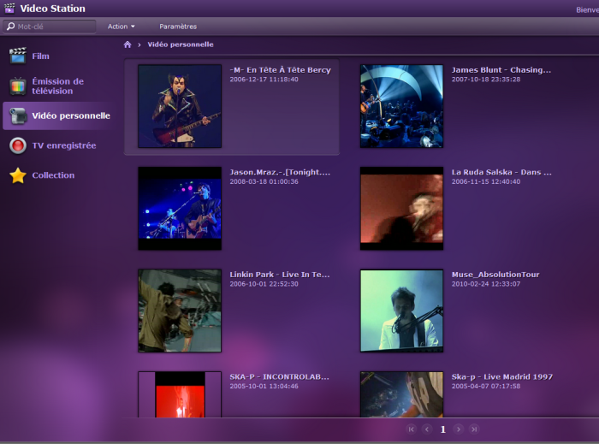Select the Linkin Park Live thumbnail
The image size is (599, 444).
(x=179, y=311)
